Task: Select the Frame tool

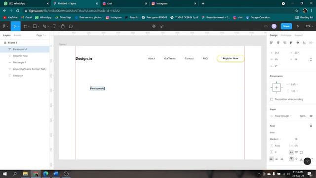Action: [x=25, y=26]
